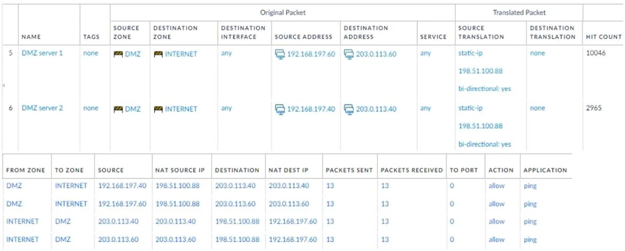Click the INTERNET zone icon in rule 5
This screenshot has height=251, width=625.
click(158, 54)
